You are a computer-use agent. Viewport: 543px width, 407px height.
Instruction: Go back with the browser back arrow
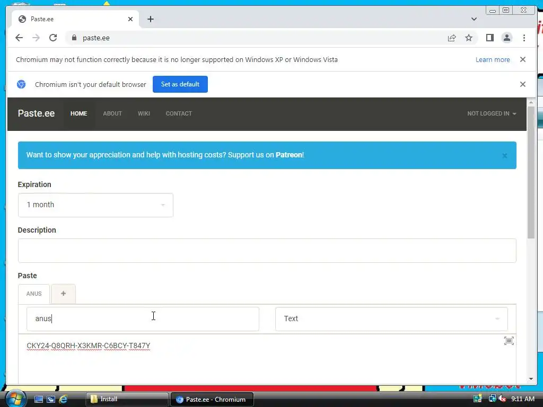click(19, 38)
